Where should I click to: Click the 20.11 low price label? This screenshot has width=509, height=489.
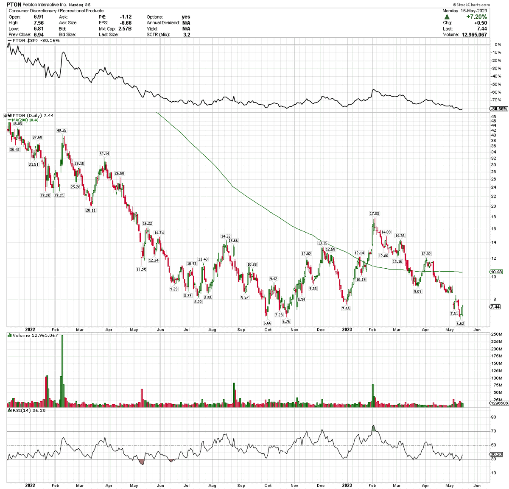point(91,210)
